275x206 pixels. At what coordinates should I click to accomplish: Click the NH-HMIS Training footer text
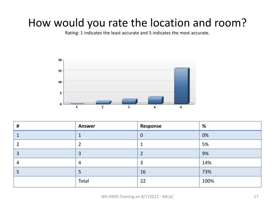pos(137,197)
